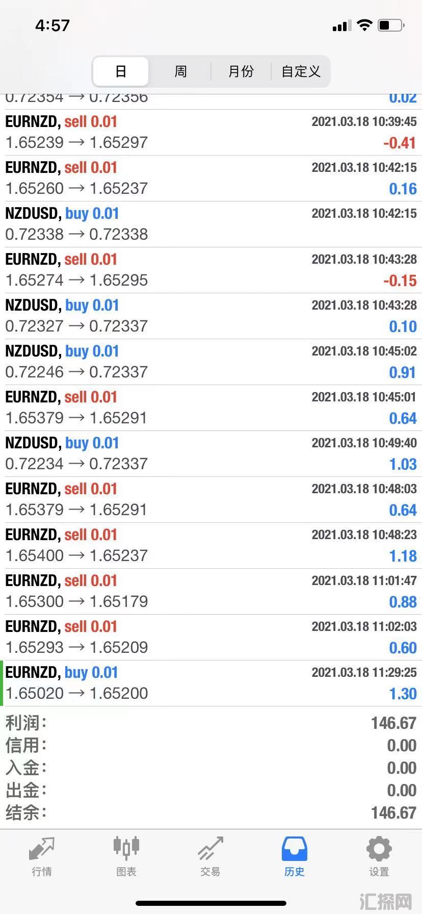Tap the Profit (利润) 146.67 summary row
This screenshot has width=422, height=914.
click(x=211, y=723)
